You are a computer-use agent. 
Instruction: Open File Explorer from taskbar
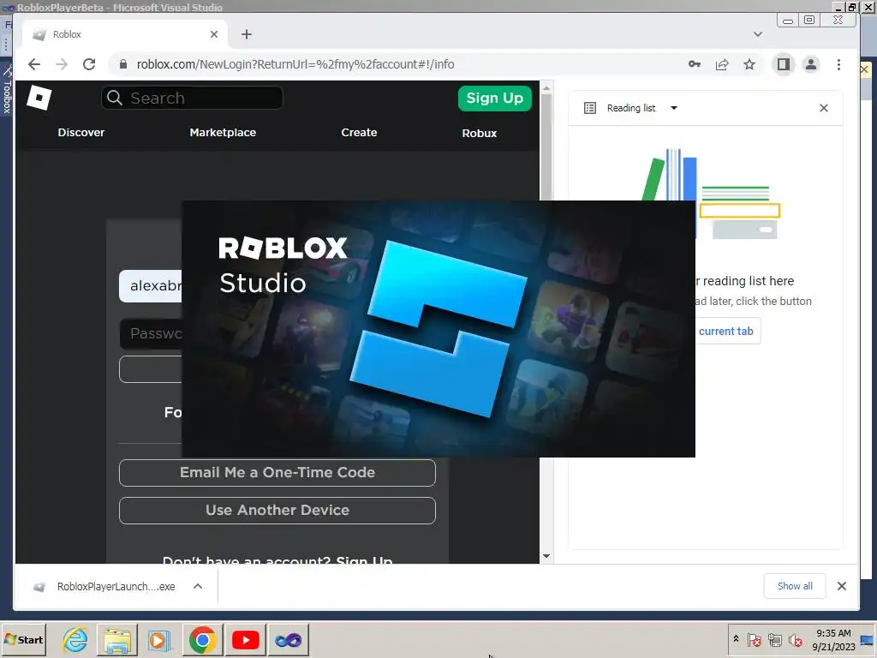point(116,639)
